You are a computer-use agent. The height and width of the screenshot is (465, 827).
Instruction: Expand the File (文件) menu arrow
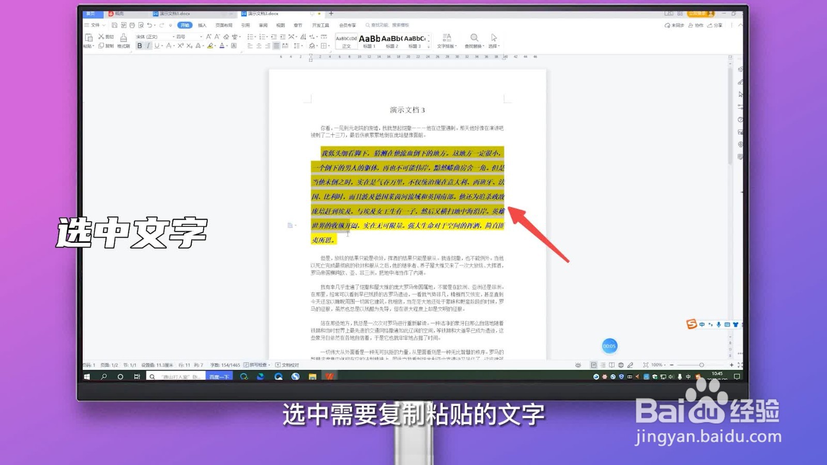coord(104,25)
